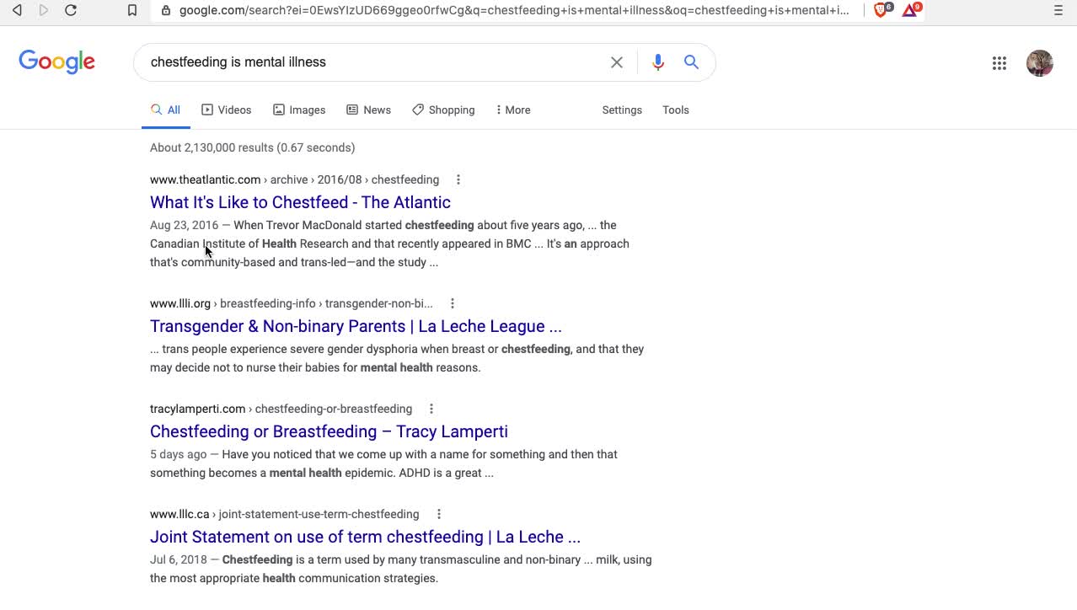This screenshot has width=1077, height=610.
Task: Open Brave Shields lion icon
Action: (881, 10)
